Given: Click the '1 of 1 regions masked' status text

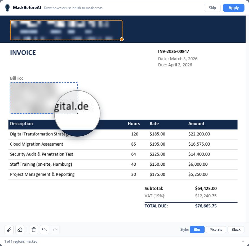Looking at the screenshot, I should point(21,241).
